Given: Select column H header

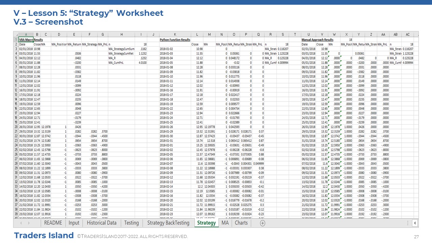Looking at the screenshot, I should point(122,34).
